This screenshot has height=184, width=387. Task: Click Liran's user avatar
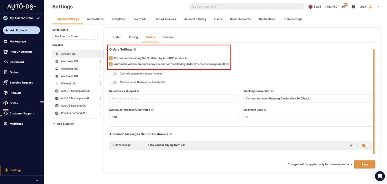point(370,6)
